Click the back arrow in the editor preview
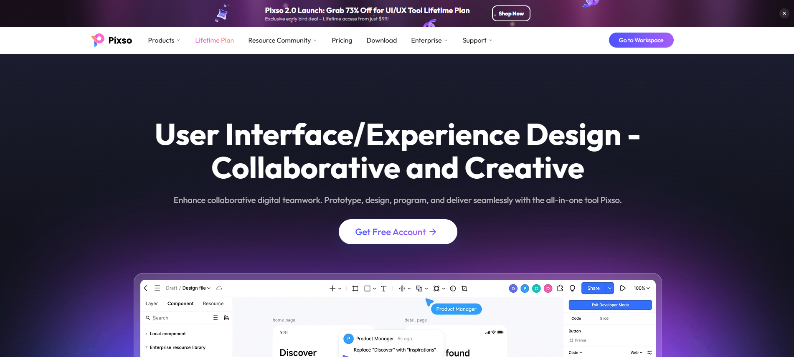Image resolution: width=794 pixels, height=357 pixels. click(x=146, y=288)
